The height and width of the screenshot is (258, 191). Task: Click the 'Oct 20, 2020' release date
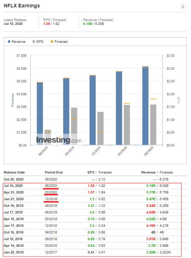click(13, 179)
